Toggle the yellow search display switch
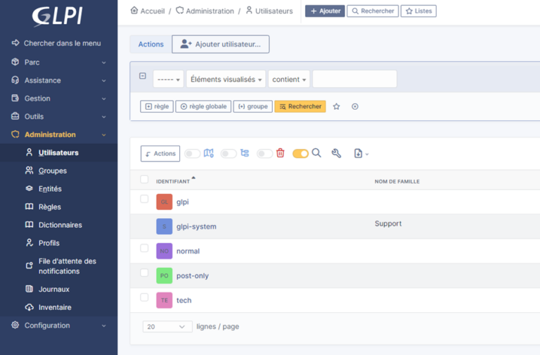This screenshot has height=355, width=540. pyautogui.click(x=300, y=153)
